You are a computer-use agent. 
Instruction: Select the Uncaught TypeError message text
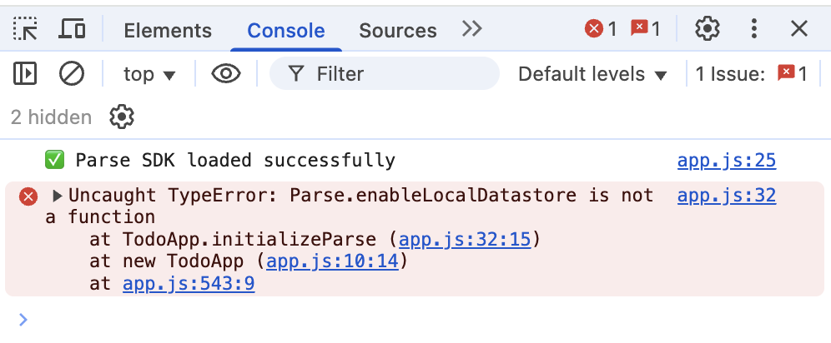coord(350,206)
